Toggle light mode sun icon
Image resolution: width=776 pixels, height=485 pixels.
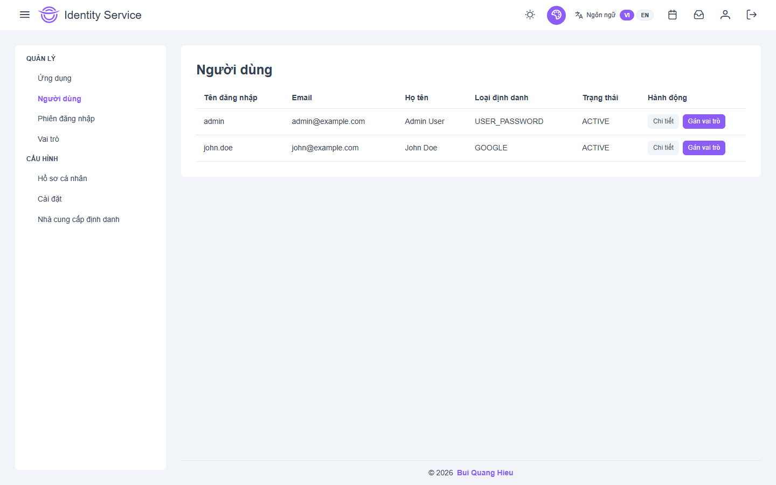point(530,15)
